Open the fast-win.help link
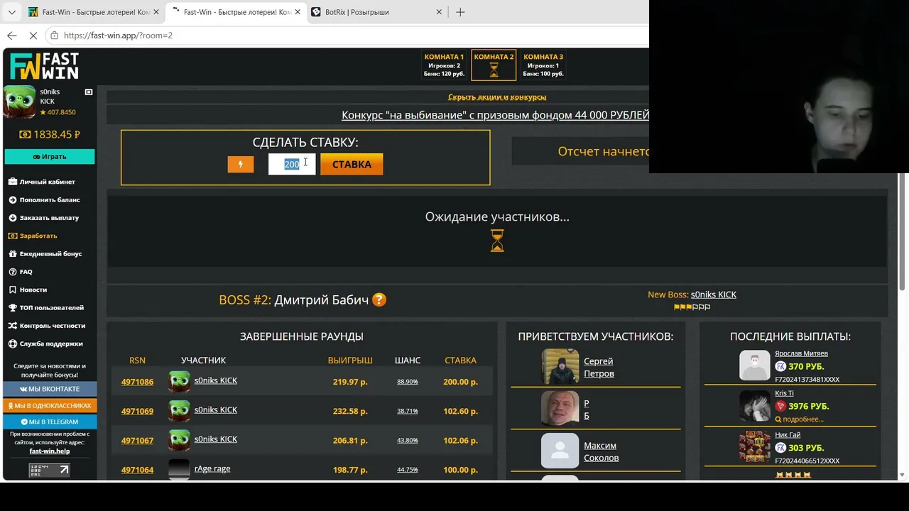 click(x=50, y=451)
